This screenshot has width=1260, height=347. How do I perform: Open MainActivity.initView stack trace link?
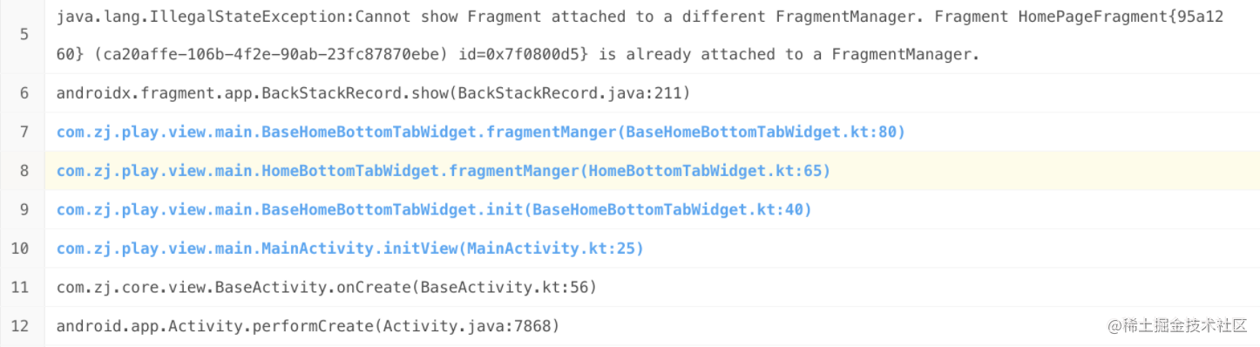click(x=350, y=248)
